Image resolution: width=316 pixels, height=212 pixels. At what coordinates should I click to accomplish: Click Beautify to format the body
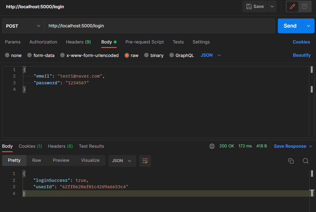302,55
